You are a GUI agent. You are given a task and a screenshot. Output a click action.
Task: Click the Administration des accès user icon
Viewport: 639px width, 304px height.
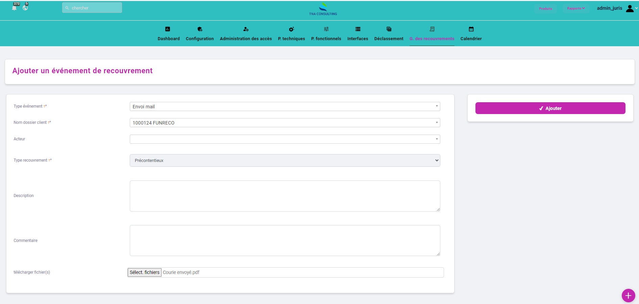pyautogui.click(x=246, y=29)
